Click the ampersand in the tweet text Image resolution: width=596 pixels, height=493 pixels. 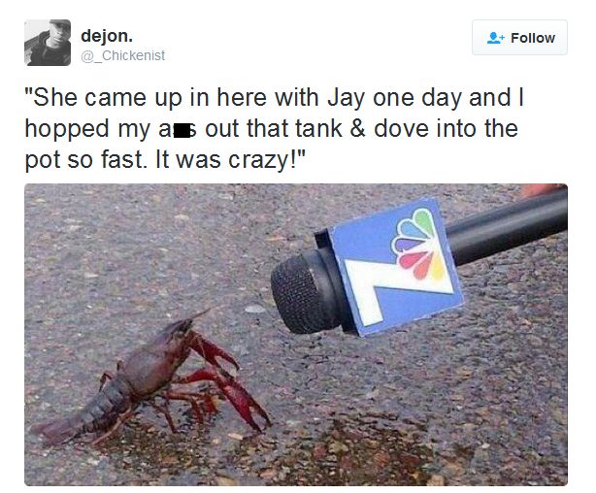pyautogui.click(x=357, y=128)
